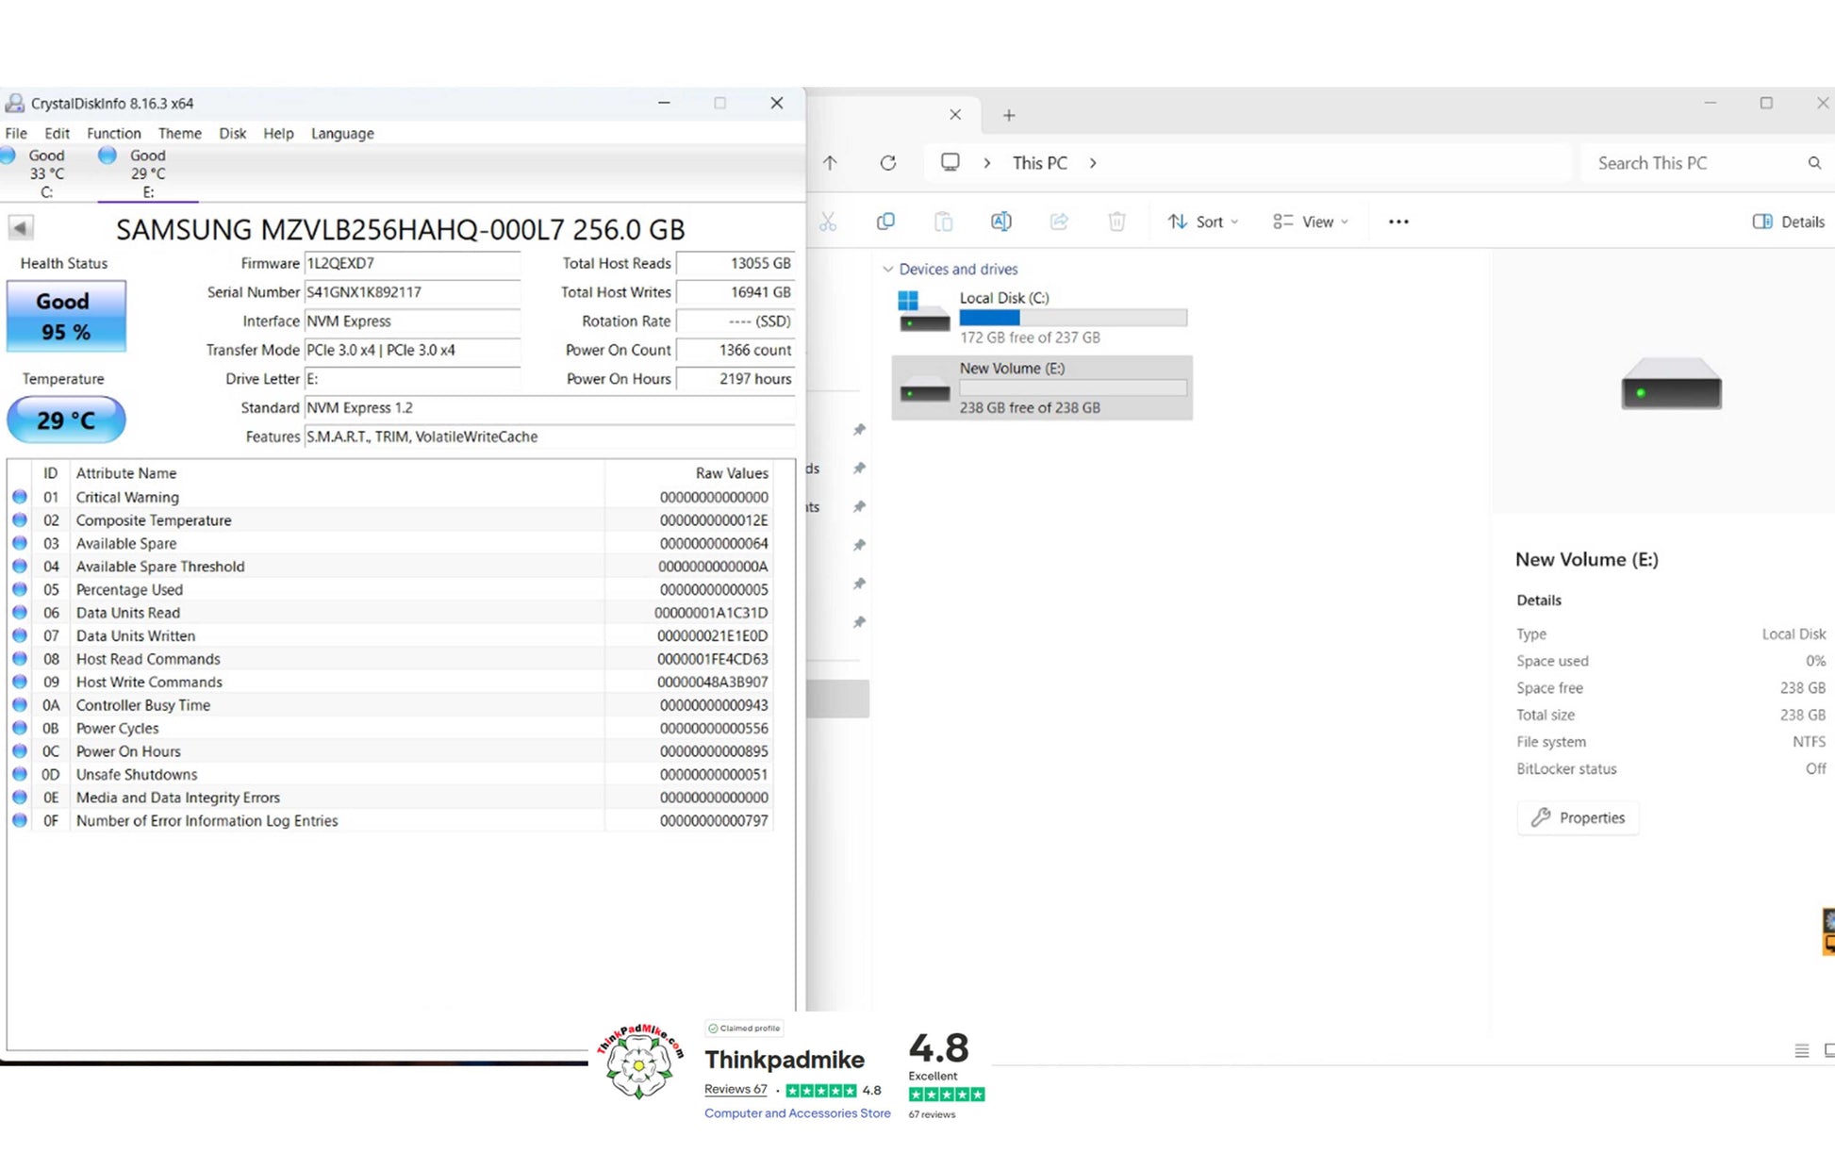
Task: Click the previous disk arrow in CrystalDiskInfo
Action: (x=20, y=227)
